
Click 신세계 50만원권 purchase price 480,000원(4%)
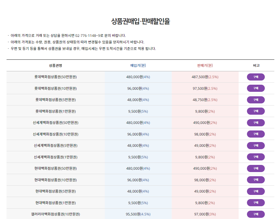(138, 123)
